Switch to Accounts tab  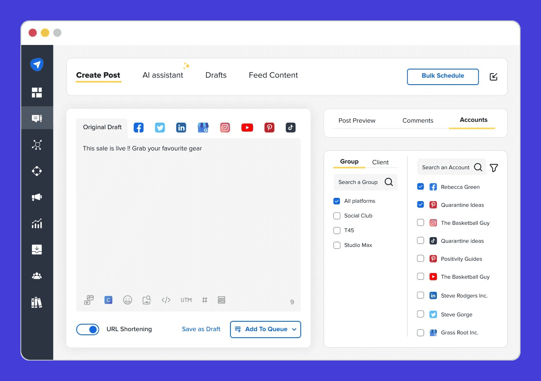(474, 120)
